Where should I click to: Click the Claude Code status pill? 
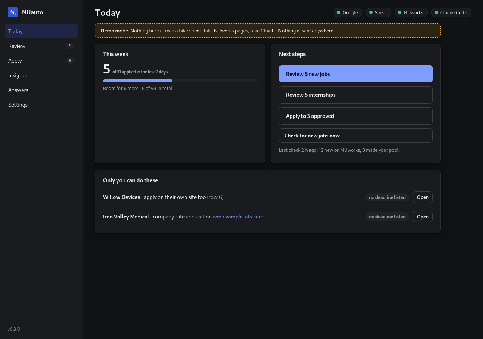(451, 12)
